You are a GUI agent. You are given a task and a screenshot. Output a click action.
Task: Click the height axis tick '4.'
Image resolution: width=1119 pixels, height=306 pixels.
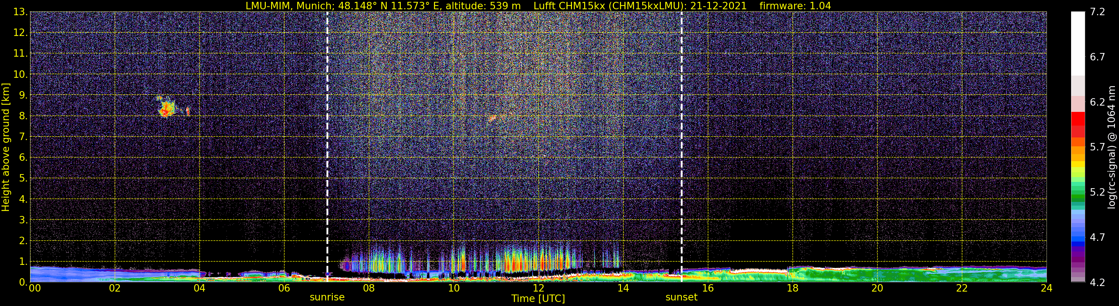23,199
